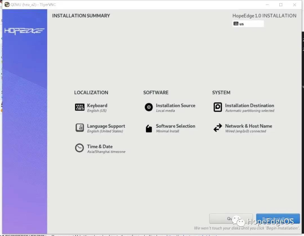The width and height of the screenshot is (304, 236).
Task: Minimize the TigerVNC window
Action: click(267, 5)
